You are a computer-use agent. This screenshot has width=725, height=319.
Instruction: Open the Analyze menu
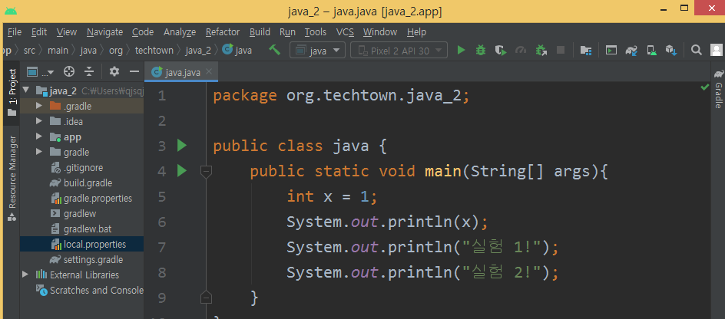[x=180, y=32]
